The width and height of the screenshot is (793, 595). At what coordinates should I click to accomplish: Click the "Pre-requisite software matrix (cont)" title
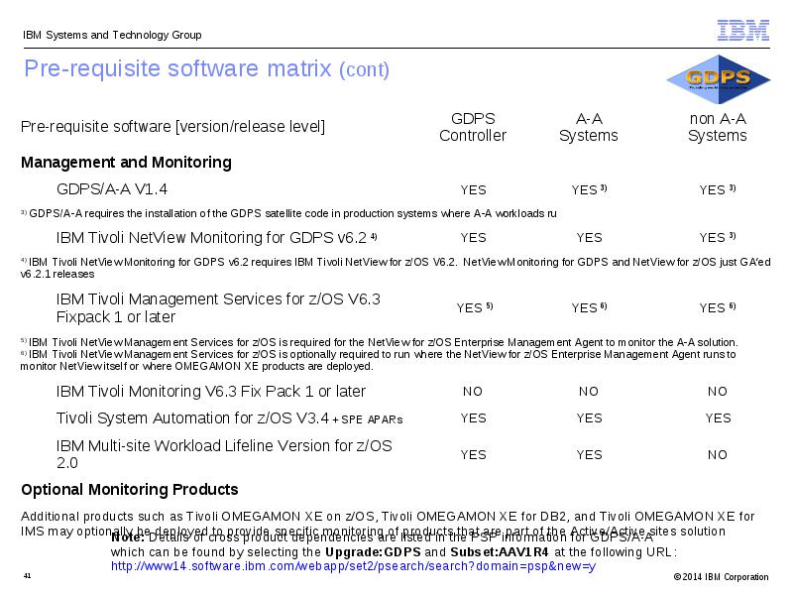pyautogui.click(x=207, y=68)
